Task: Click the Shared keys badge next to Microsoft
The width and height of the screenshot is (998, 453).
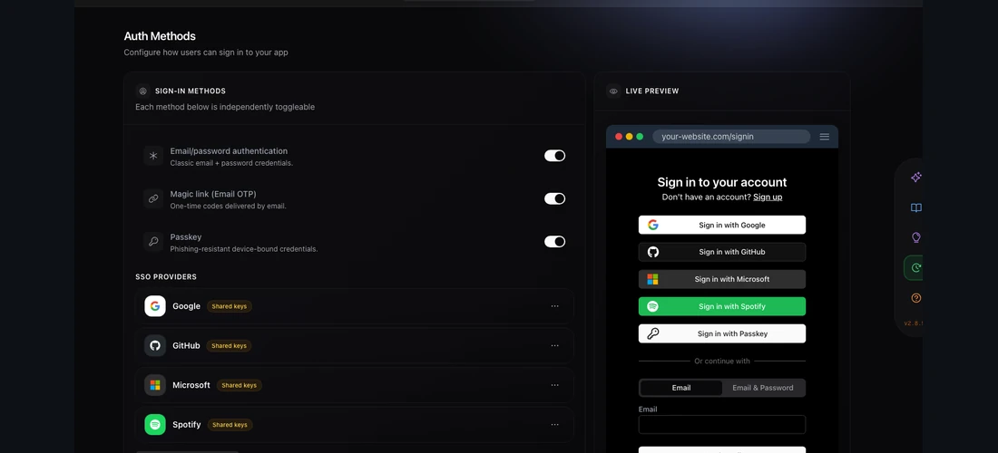Action: coord(240,385)
